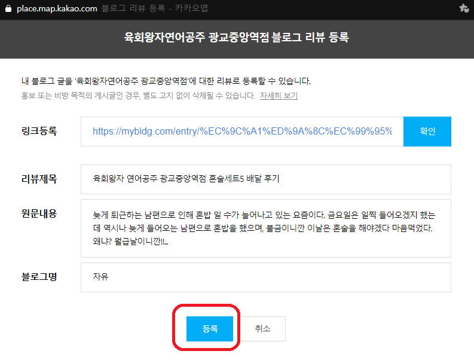This screenshot has height=360, width=474.
Task: Click the 링크등록 label
Action: pyautogui.click(x=39, y=131)
